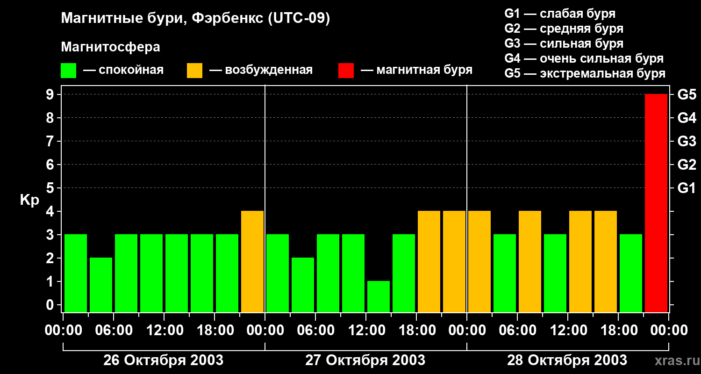Click the 'Kp' axis title
This screenshot has height=374, width=701.
click(x=29, y=200)
